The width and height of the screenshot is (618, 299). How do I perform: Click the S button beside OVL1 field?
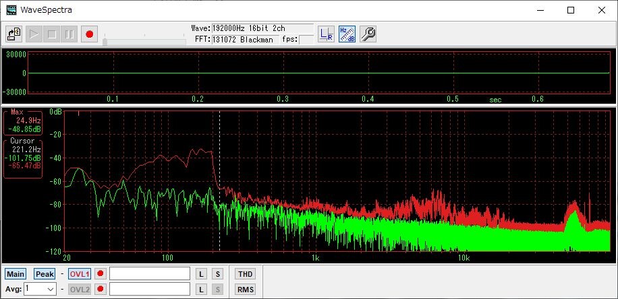217,273
